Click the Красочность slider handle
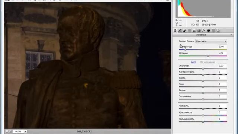This screenshot has width=238, height=134. pos(203,115)
